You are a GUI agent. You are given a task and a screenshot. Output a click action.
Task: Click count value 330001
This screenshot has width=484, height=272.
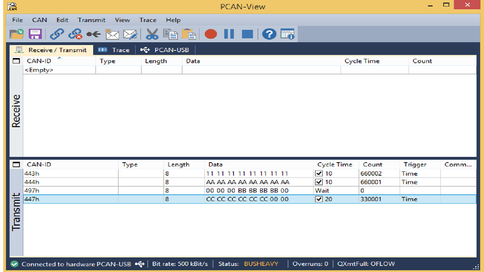point(371,199)
